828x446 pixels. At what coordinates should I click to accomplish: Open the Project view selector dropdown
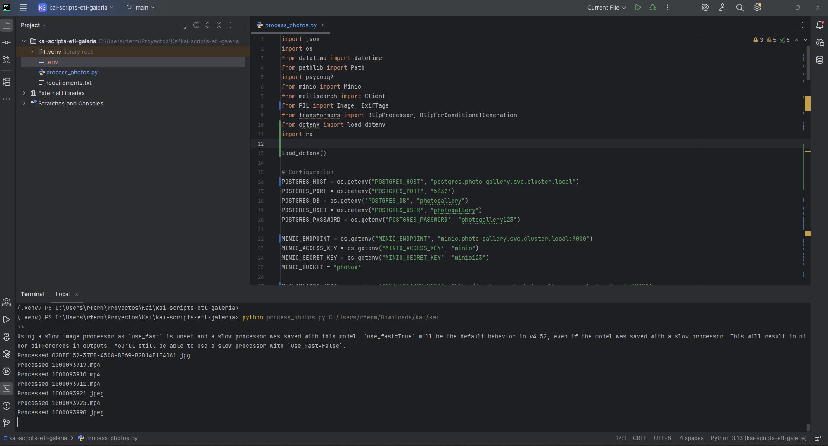pos(33,25)
